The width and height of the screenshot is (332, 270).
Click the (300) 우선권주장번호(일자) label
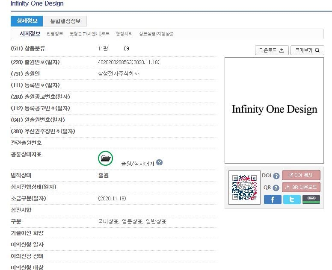point(43,131)
